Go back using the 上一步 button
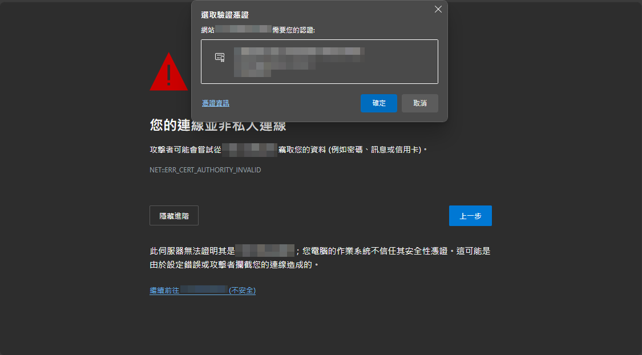The height and width of the screenshot is (355, 642). [470, 216]
